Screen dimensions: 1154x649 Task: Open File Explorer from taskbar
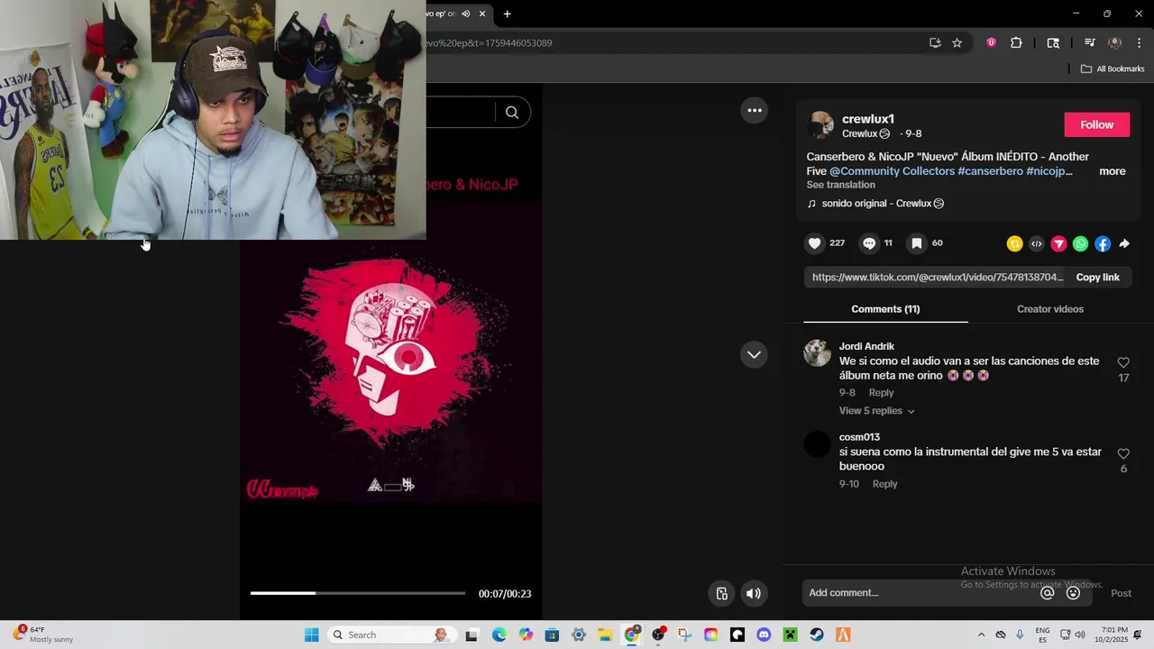605,635
